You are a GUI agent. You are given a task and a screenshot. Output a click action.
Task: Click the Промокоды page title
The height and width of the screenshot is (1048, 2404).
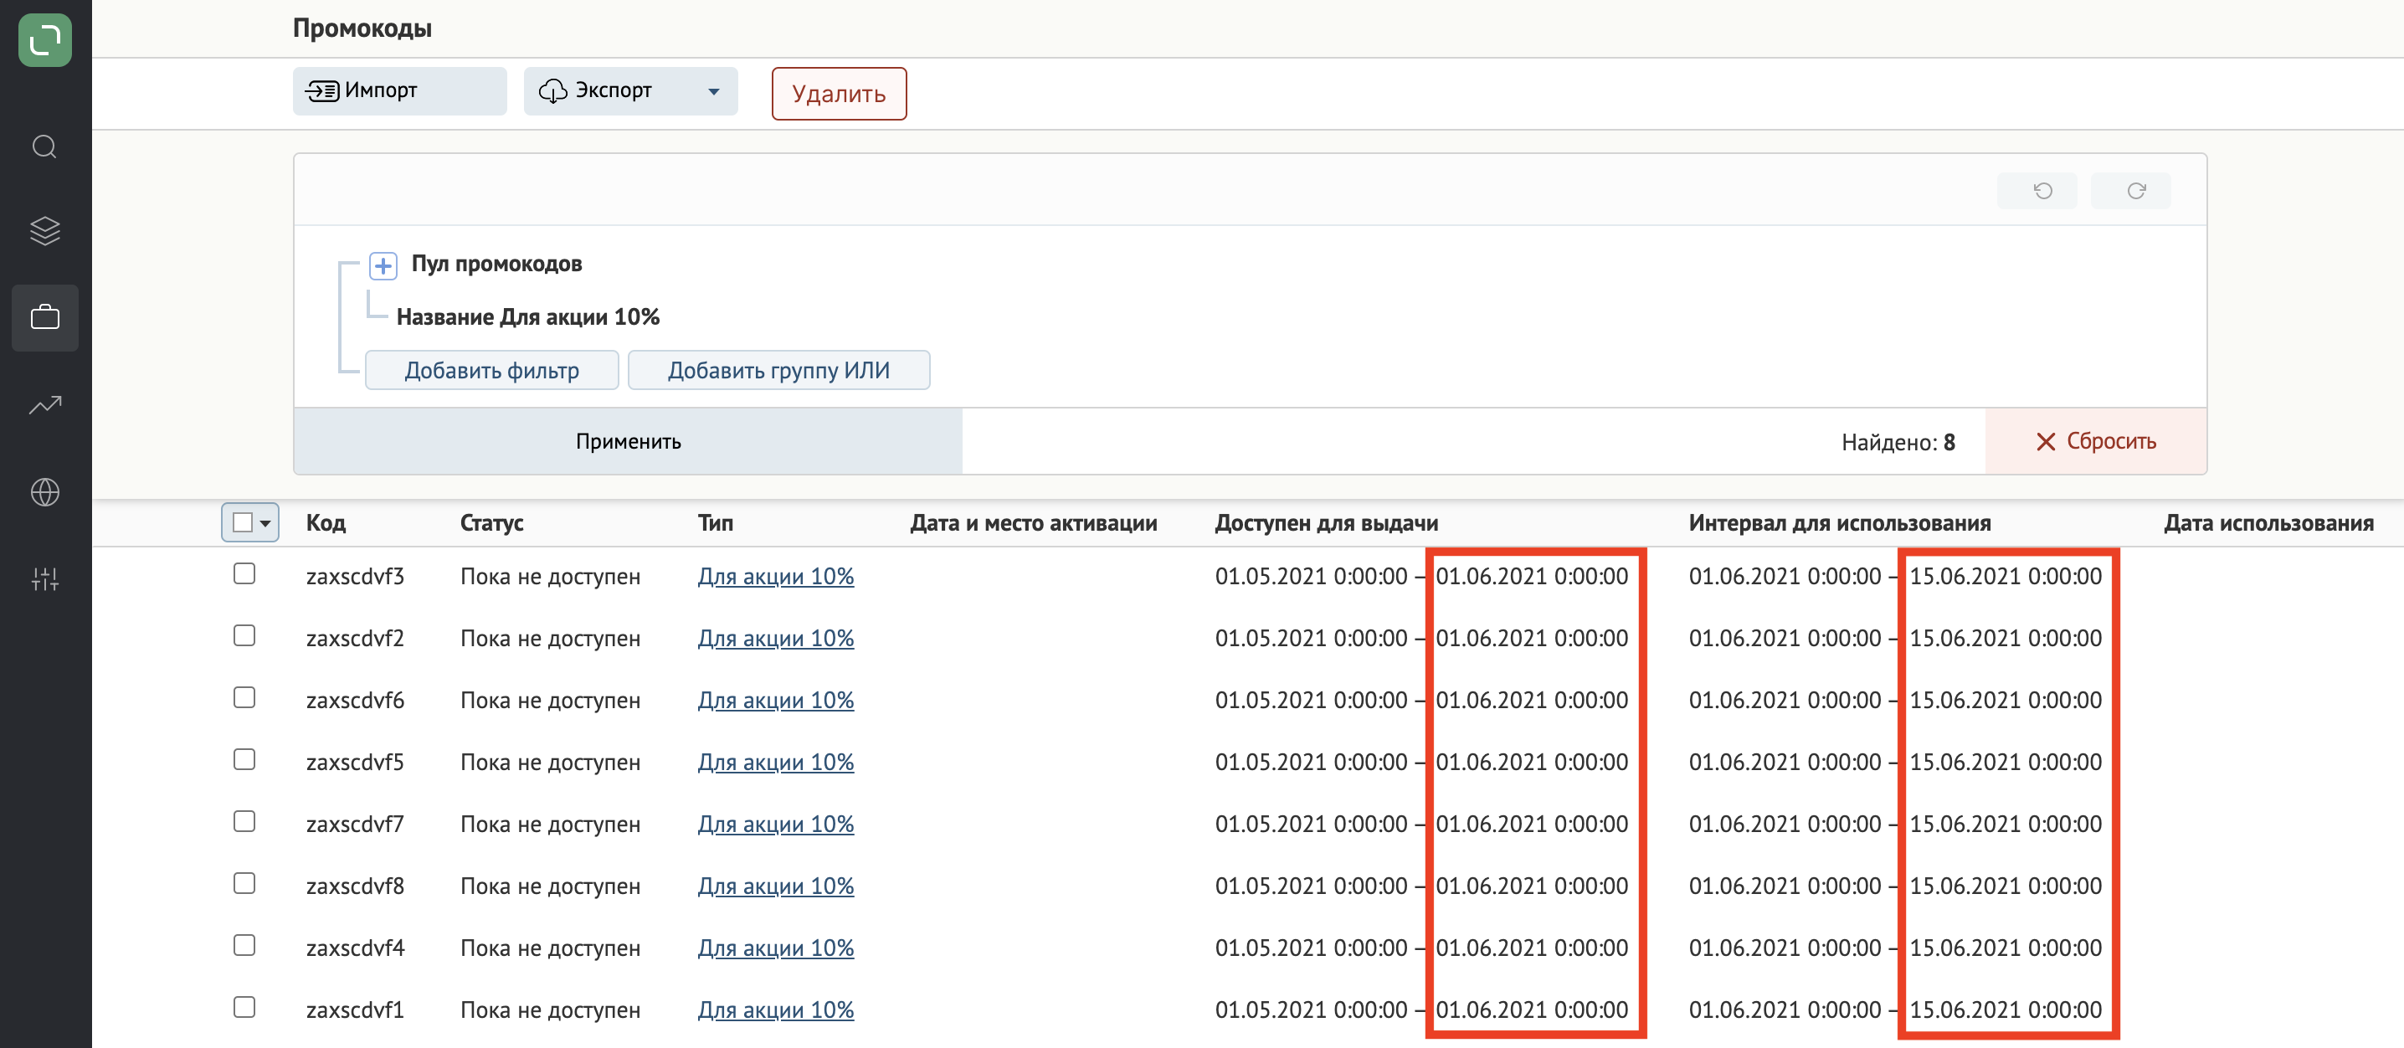coord(362,29)
